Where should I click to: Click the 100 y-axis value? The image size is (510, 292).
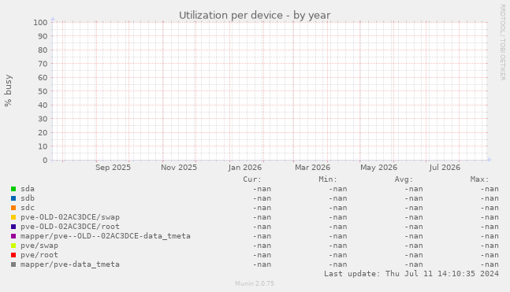coord(40,22)
